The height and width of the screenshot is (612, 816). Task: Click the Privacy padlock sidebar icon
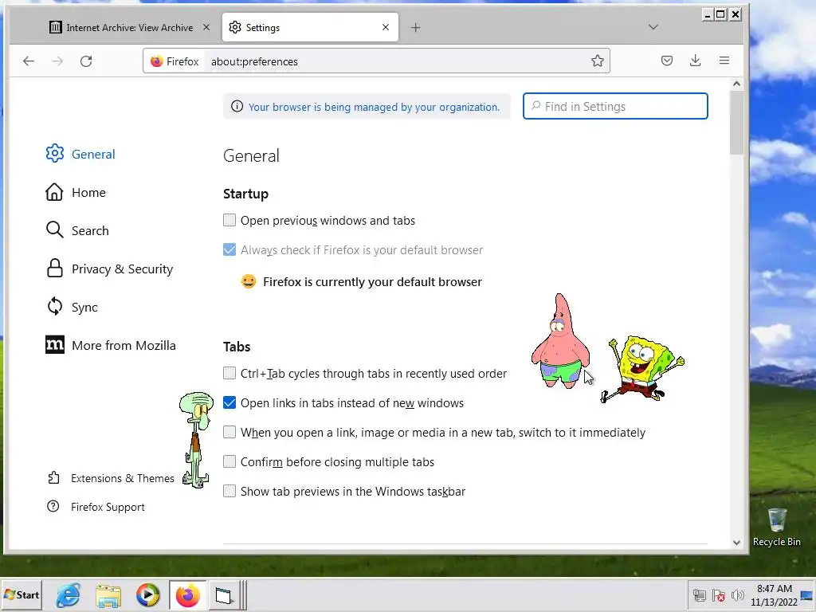pos(55,269)
